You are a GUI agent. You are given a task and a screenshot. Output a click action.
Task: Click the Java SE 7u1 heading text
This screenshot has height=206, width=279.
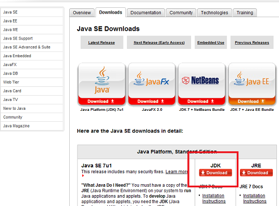pyautogui.click(x=96, y=165)
